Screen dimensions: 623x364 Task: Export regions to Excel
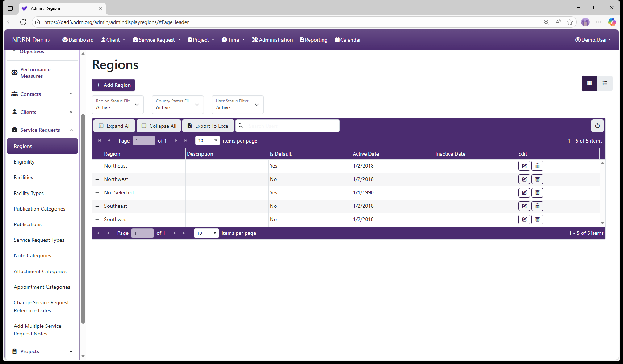point(208,126)
